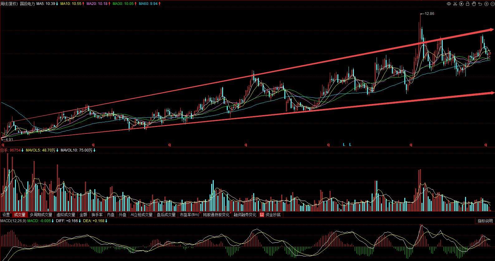Toggle the padlock lock icon
This screenshot has width=495, height=261.
(x=468, y=4)
